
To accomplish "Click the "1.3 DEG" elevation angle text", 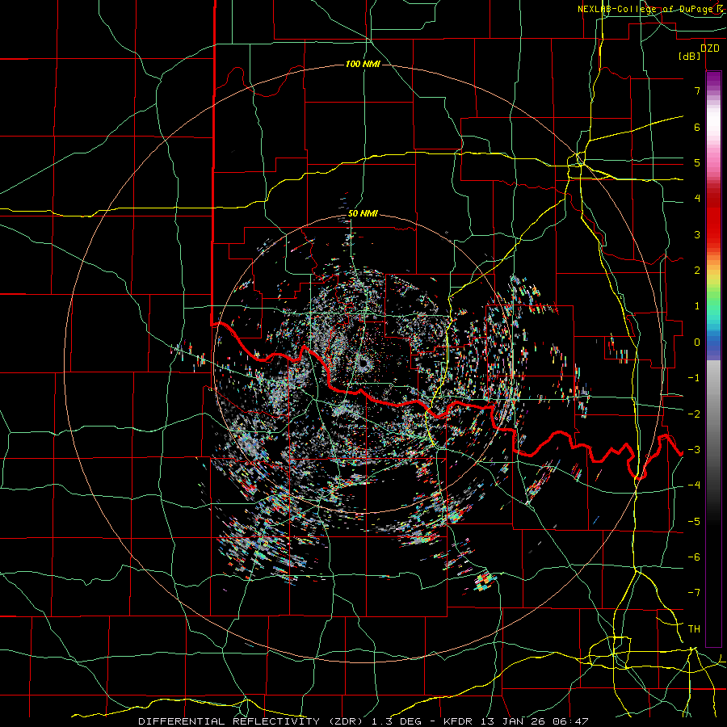I will pos(397,721).
